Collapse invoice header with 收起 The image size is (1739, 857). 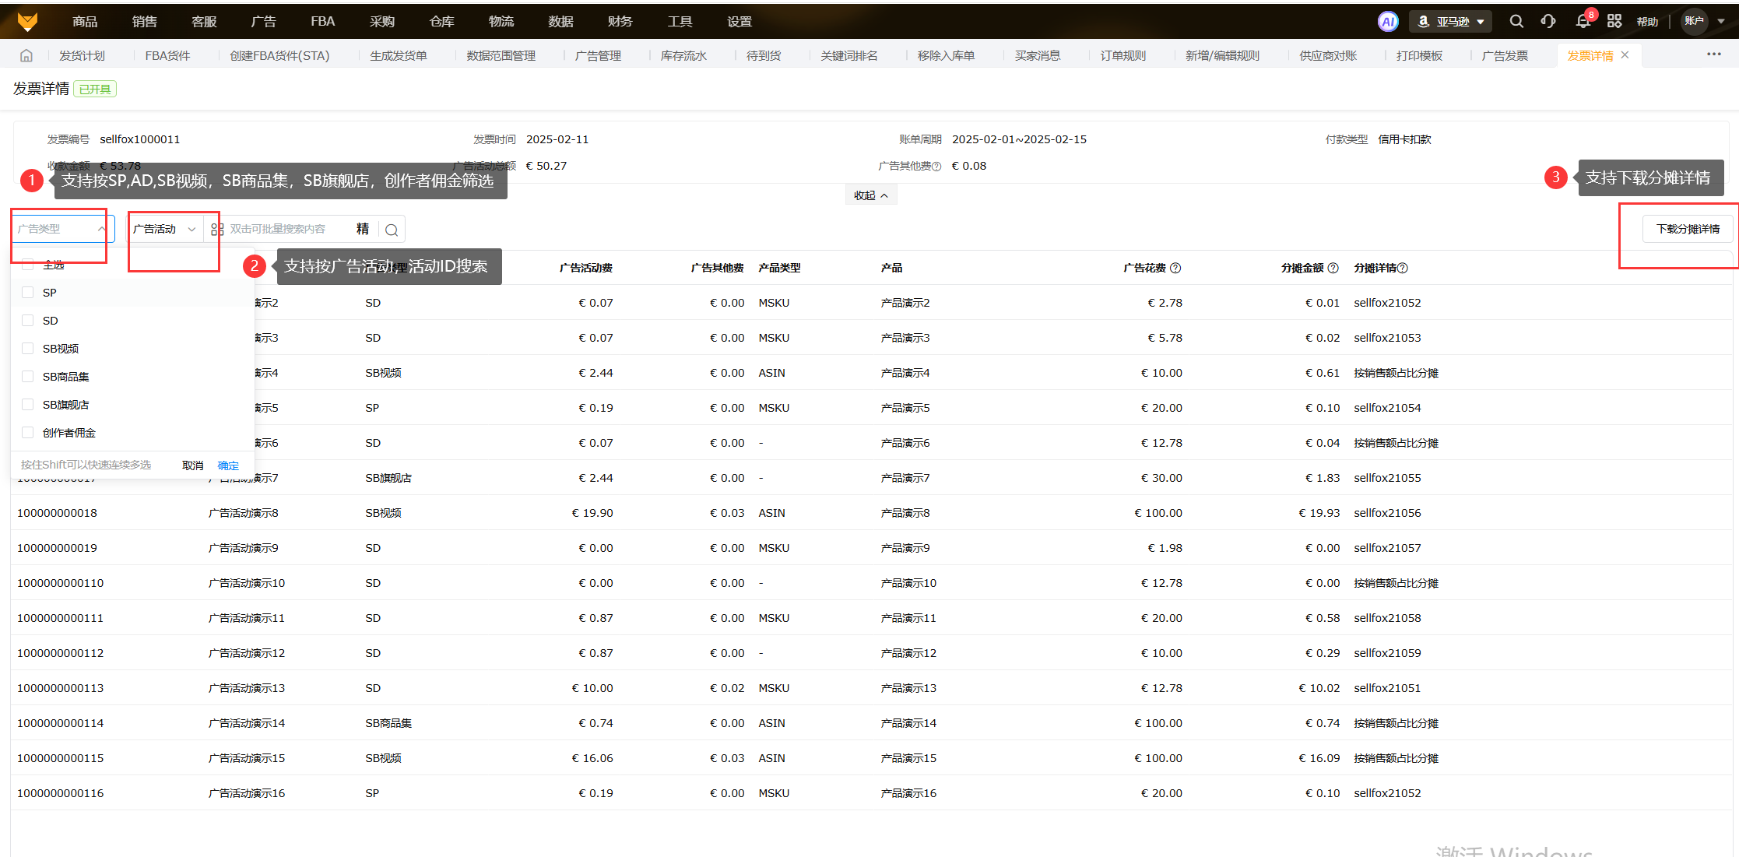(x=870, y=195)
